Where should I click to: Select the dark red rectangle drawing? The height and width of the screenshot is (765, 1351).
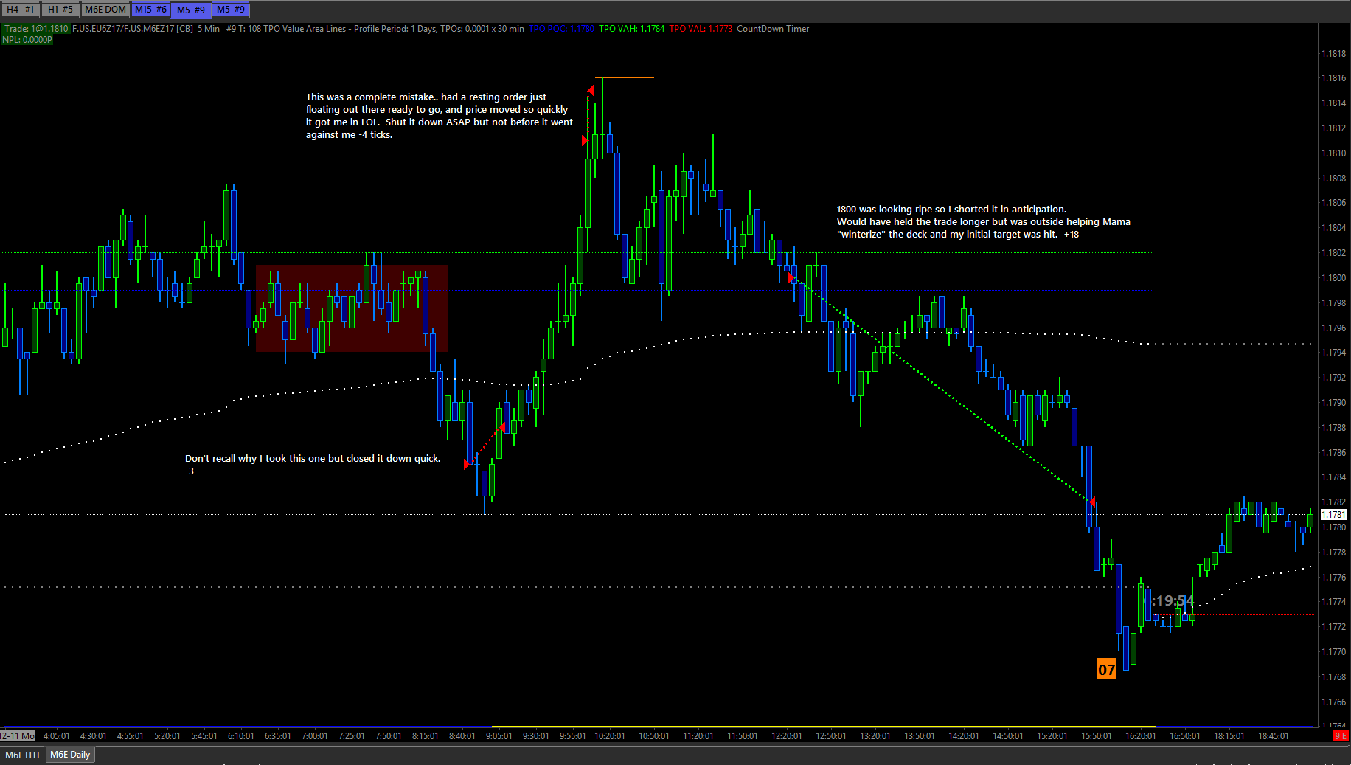pos(352,308)
